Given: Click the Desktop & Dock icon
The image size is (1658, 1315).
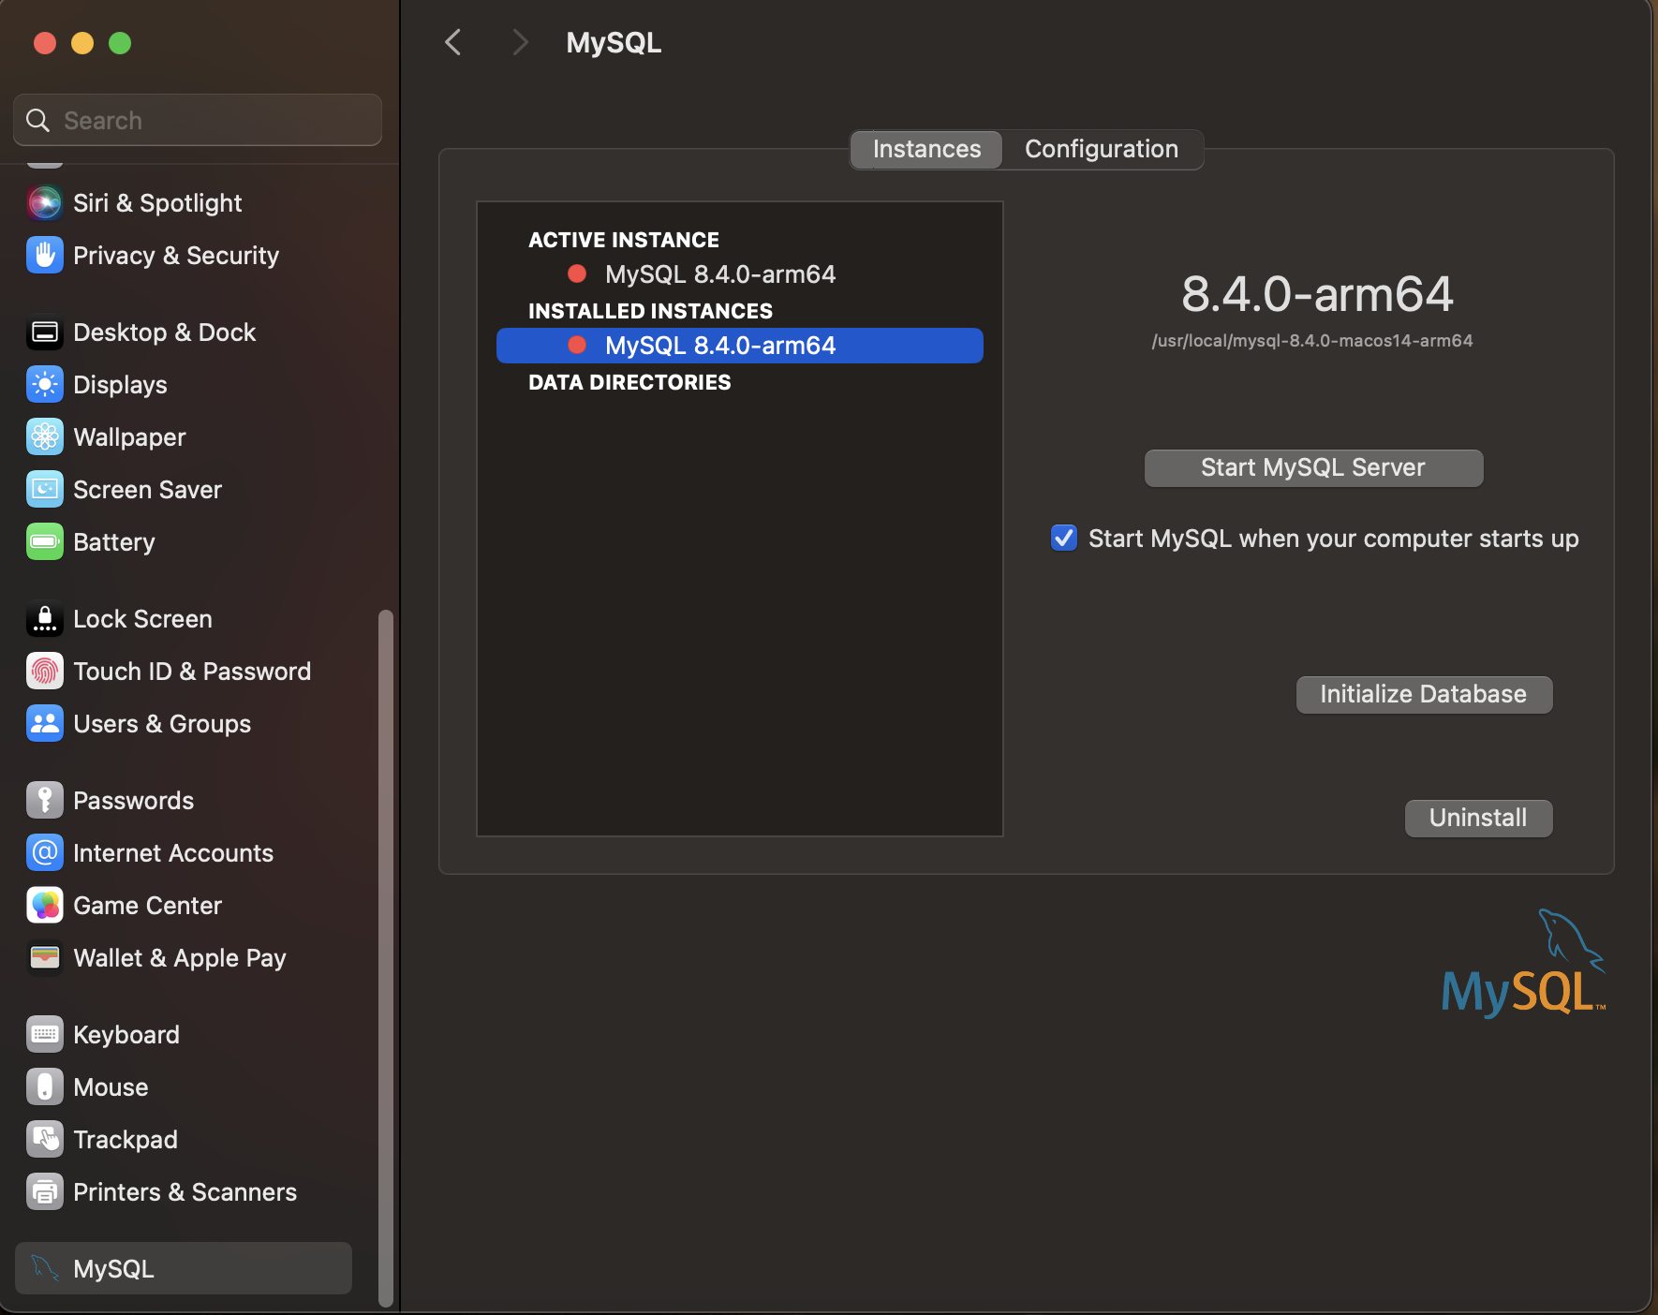Looking at the screenshot, I should 45,332.
